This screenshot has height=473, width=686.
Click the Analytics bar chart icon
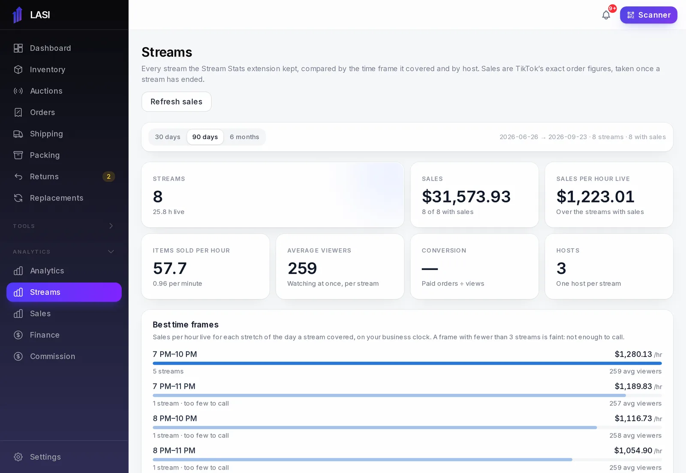(x=18, y=271)
